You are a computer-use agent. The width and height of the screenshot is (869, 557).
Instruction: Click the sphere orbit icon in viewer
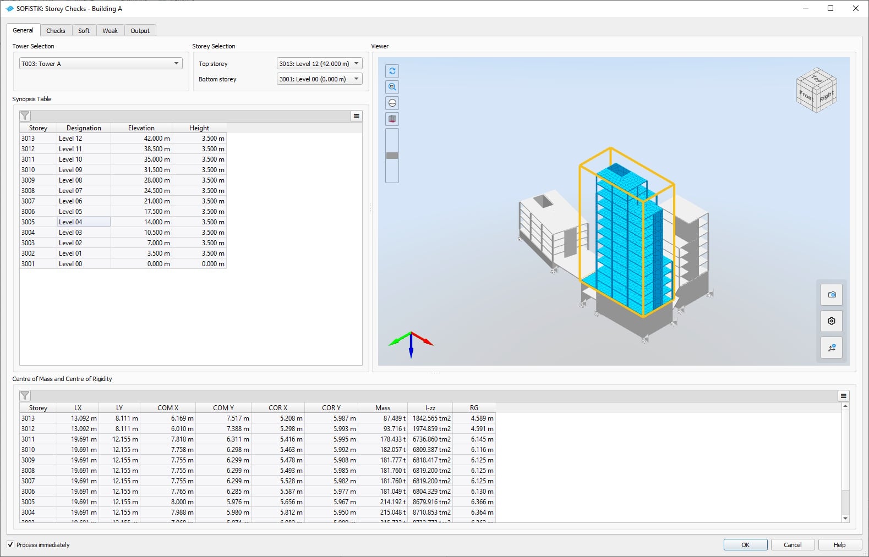point(392,103)
